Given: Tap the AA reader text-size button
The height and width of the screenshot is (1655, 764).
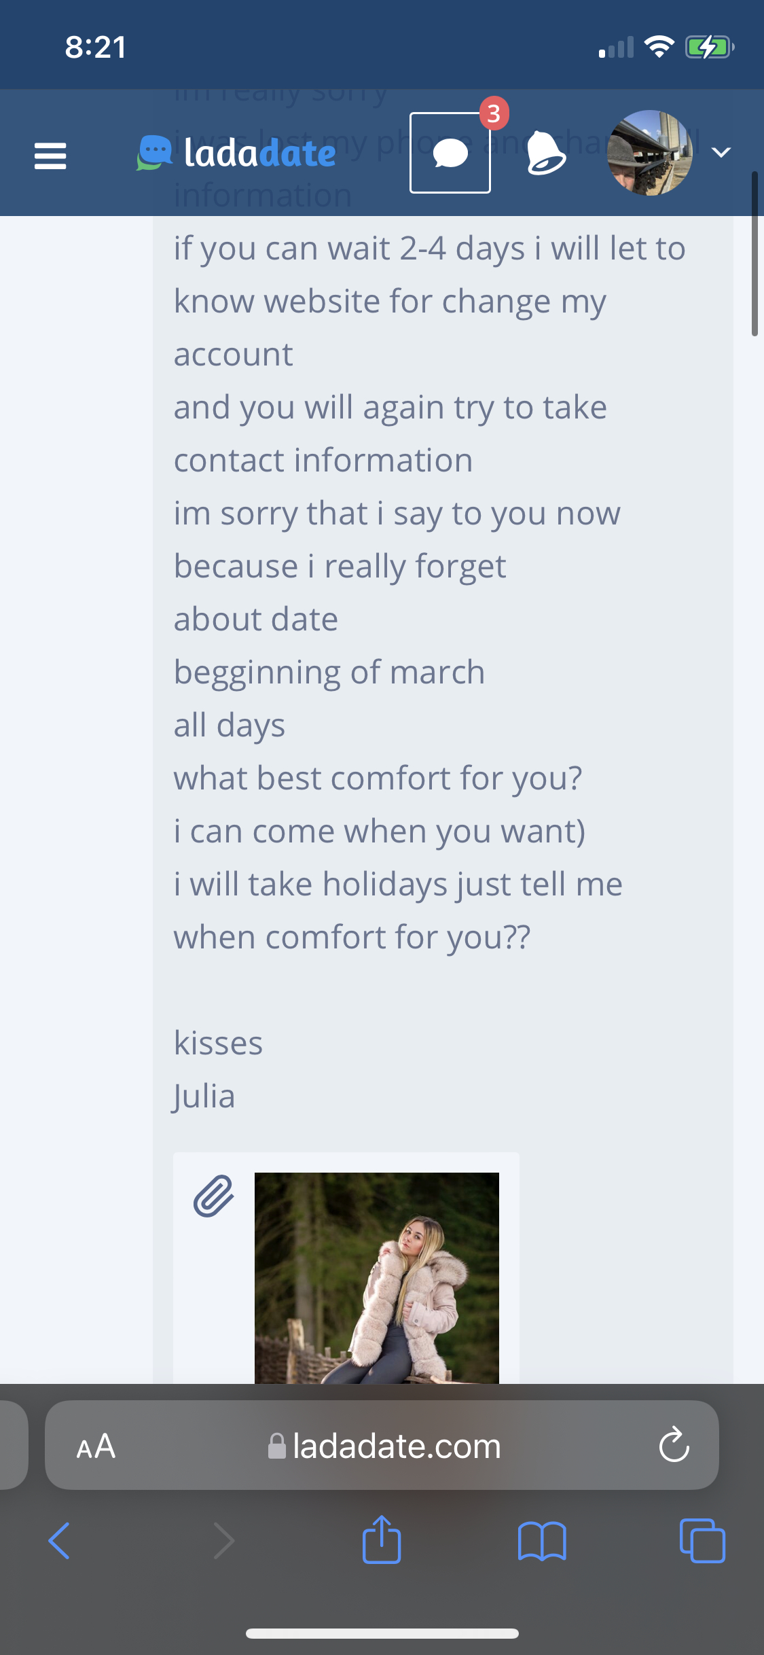Looking at the screenshot, I should point(96,1446).
